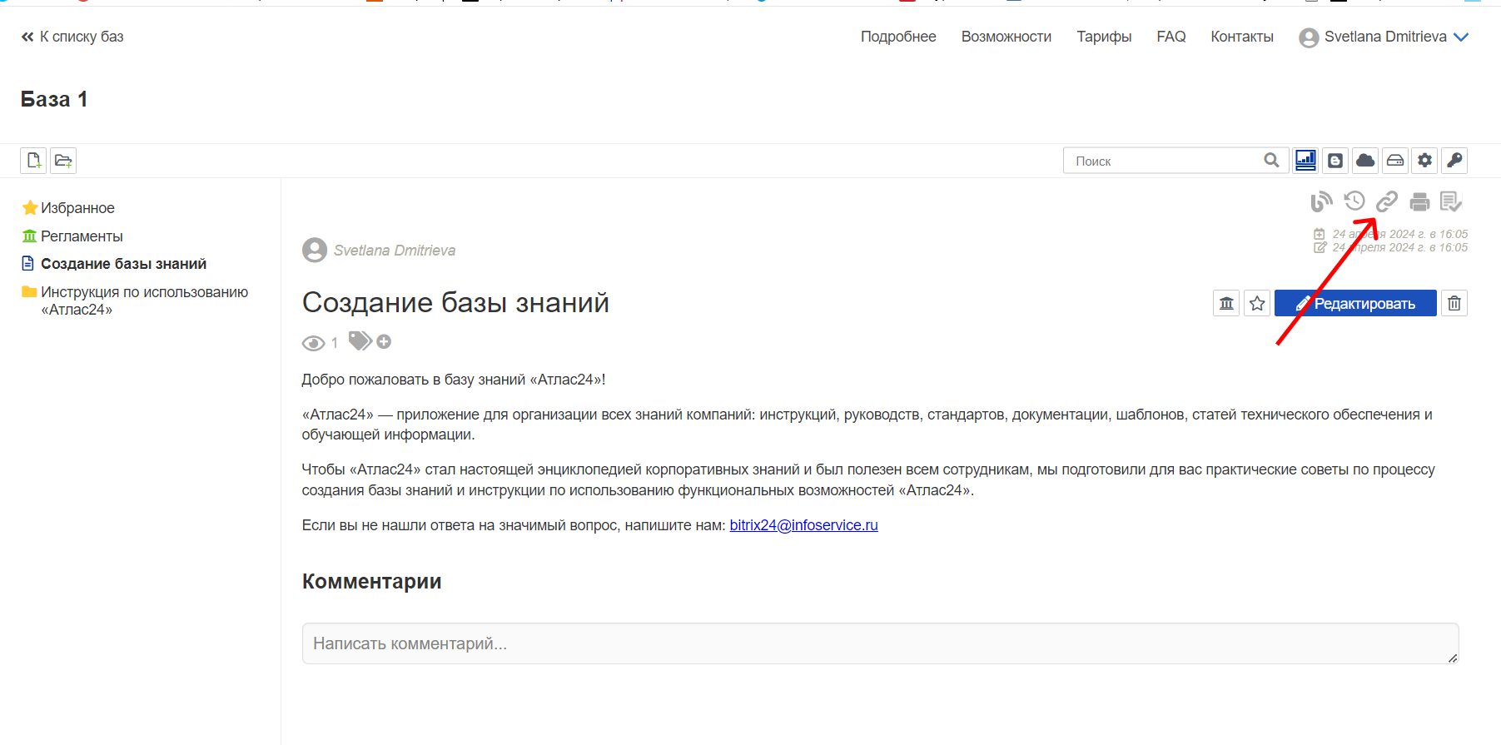Click the Написать комментарий text area
The image size is (1501, 745).
point(880,643)
